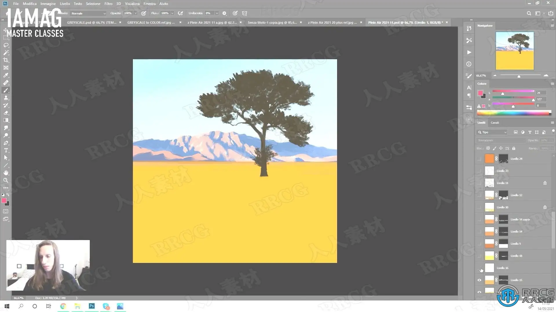Select the Type tool
This screenshot has height=312, width=556.
[6, 151]
